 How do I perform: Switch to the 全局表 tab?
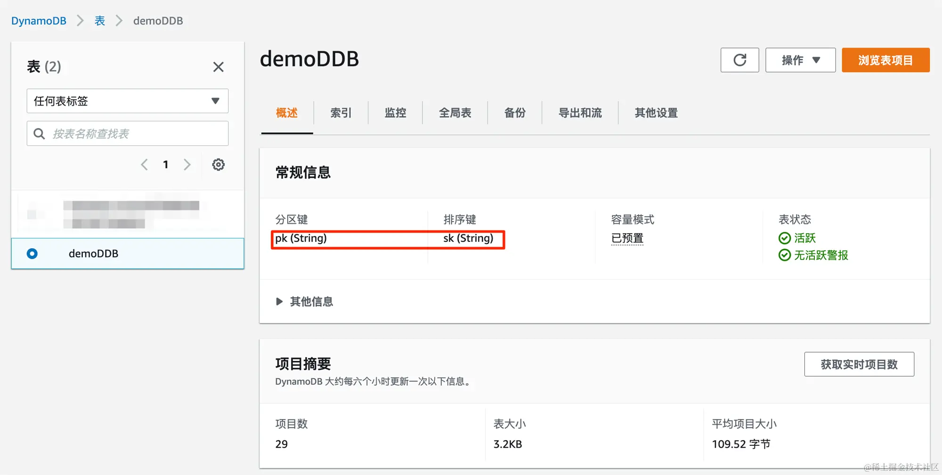click(x=455, y=113)
